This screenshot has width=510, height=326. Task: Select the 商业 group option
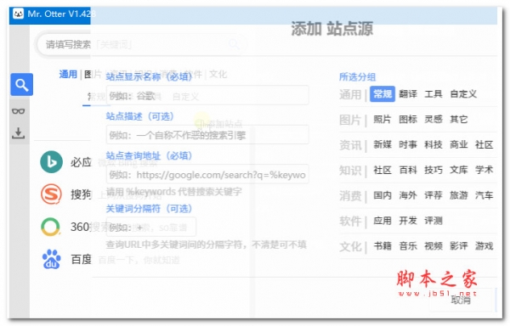(459, 144)
